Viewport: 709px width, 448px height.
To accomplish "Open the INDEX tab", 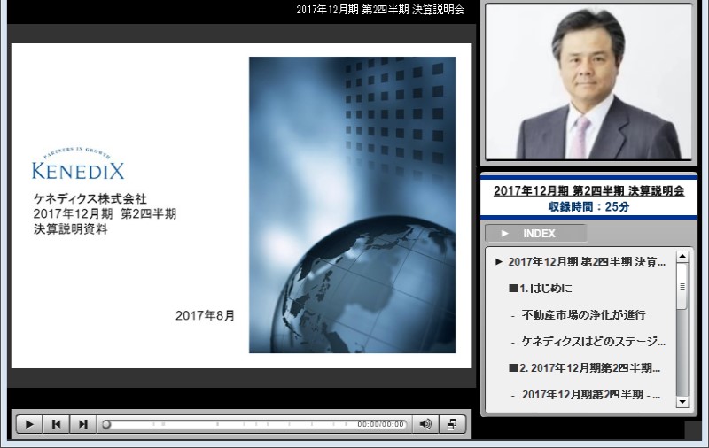I will click(536, 234).
